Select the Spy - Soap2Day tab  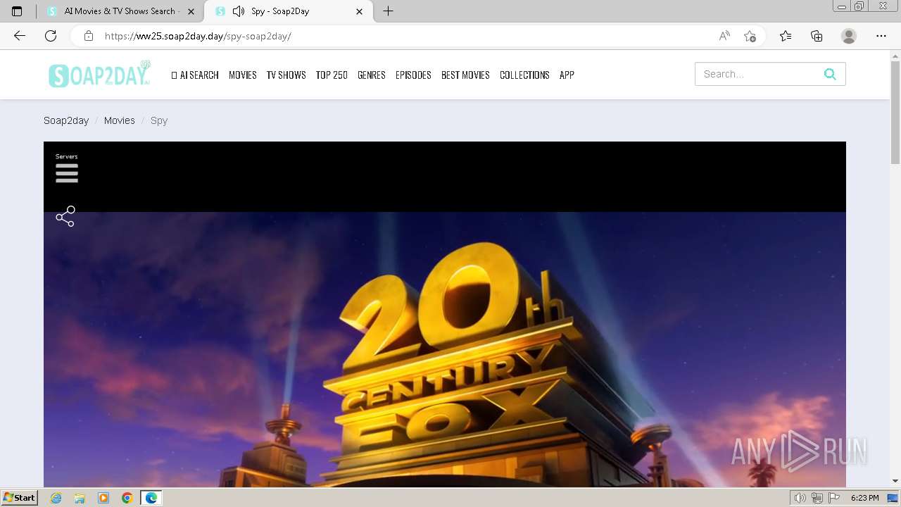289,11
